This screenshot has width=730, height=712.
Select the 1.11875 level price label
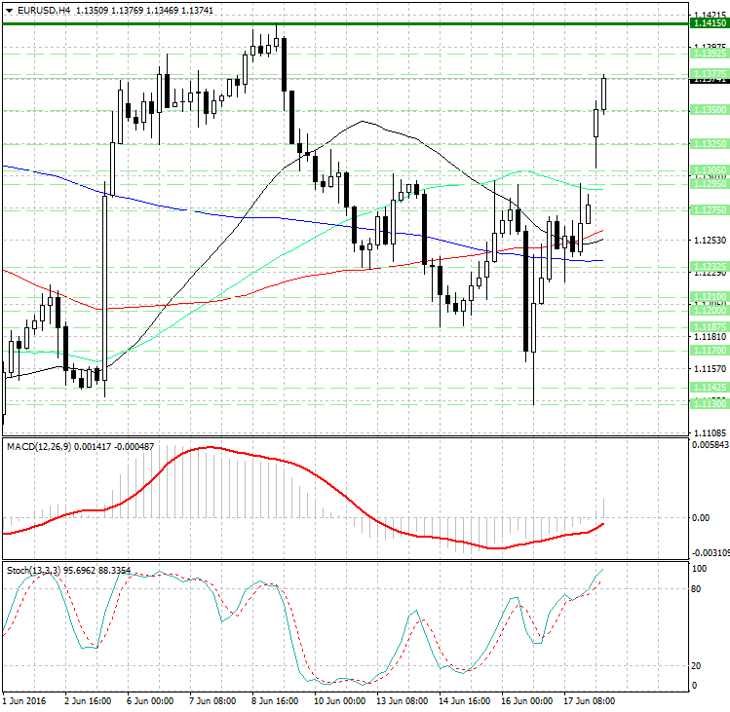click(710, 326)
